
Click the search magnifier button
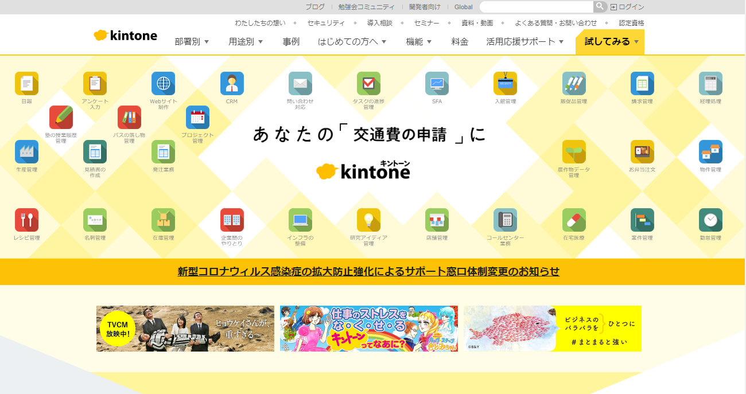pyautogui.click(x=600, y=6)
